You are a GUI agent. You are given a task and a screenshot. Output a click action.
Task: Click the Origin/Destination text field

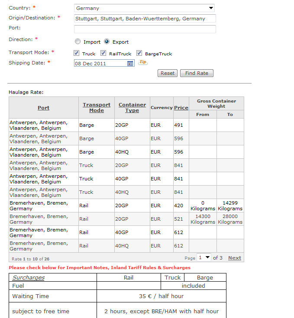pos(145,19)
